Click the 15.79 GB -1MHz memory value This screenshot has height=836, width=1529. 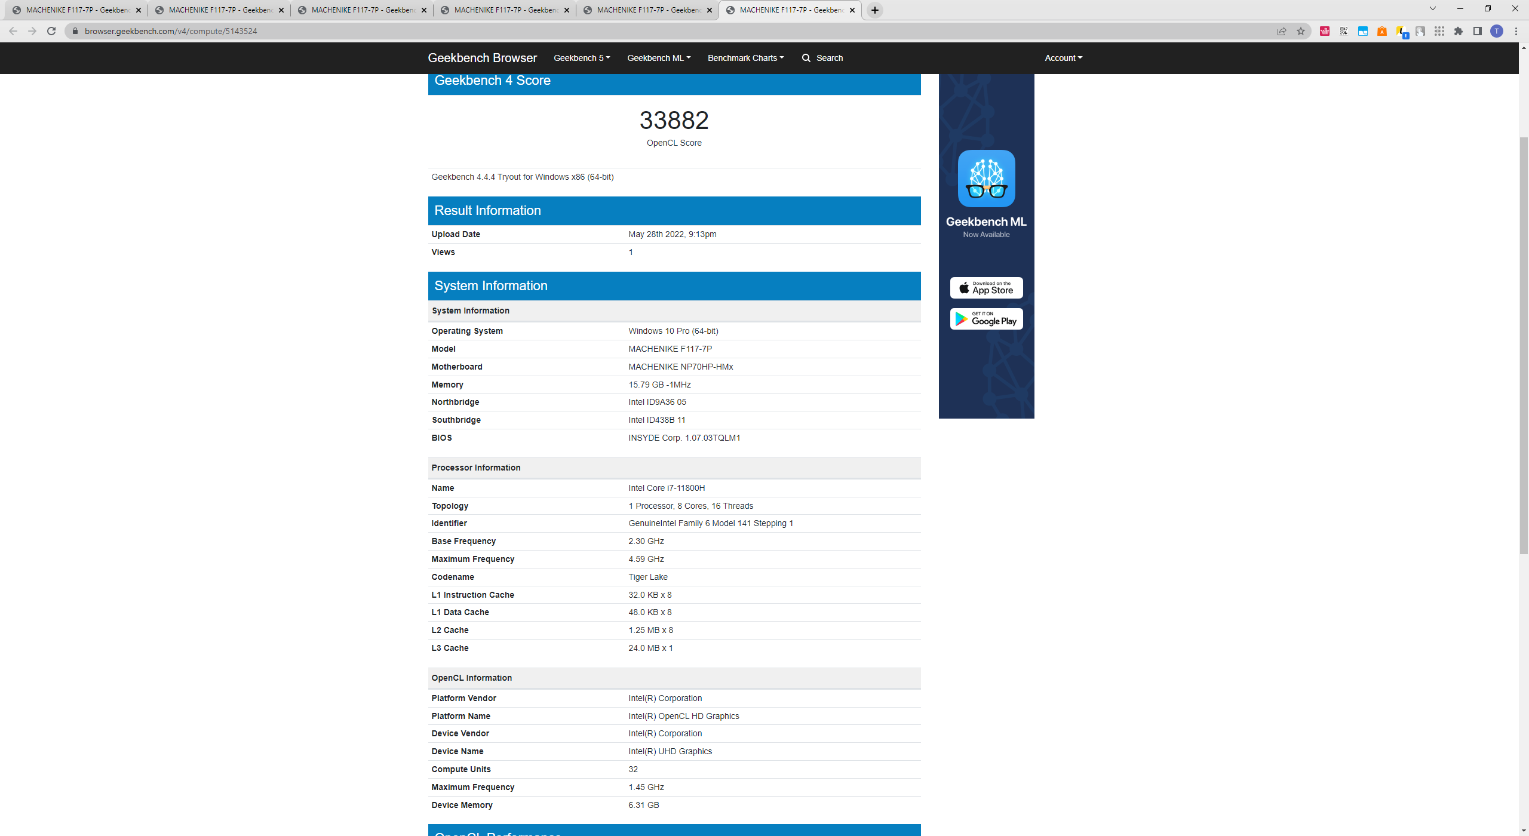659,385
